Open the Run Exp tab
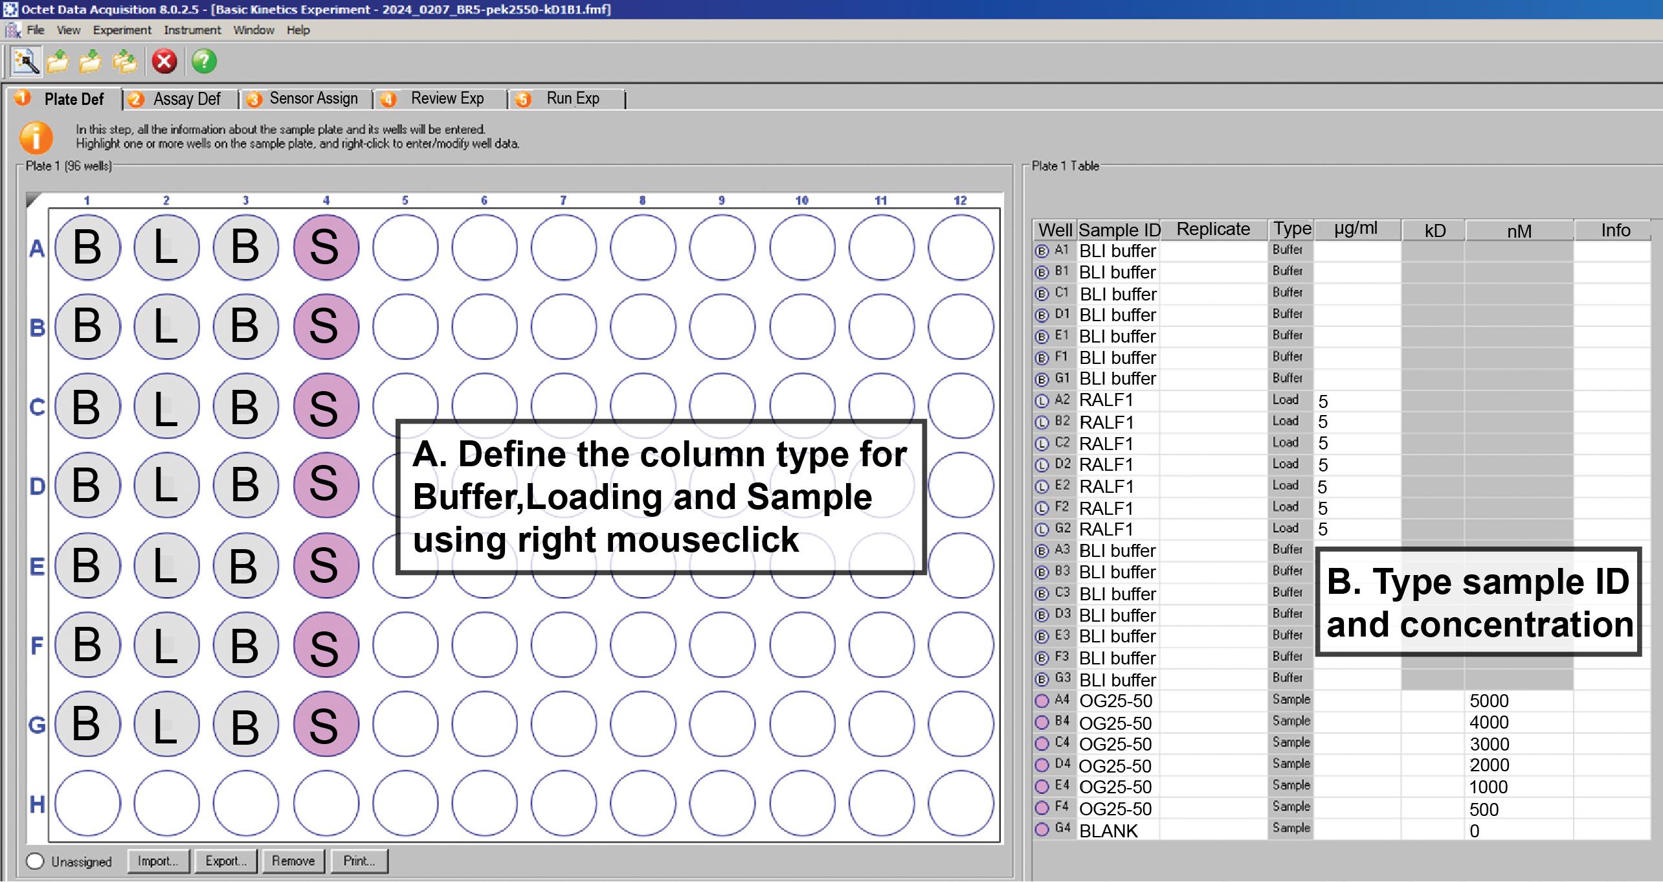 click(567, 98)
